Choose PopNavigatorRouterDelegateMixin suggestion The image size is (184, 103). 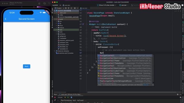[x=125, y=81]
